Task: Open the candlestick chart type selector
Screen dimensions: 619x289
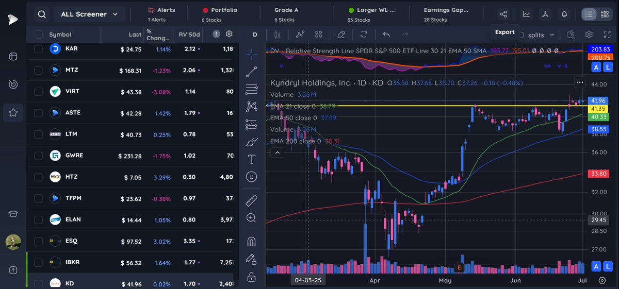Action: coord(278,35)
